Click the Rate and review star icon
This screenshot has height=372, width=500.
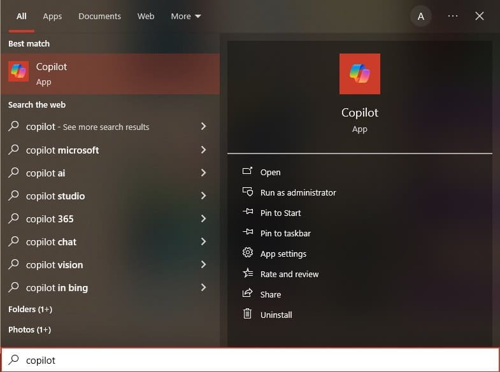[248, 274]
